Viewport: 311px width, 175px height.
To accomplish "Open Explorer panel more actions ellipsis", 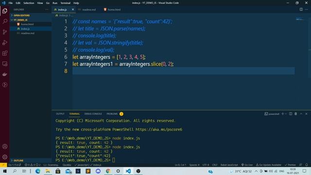I will click(47, 9).
